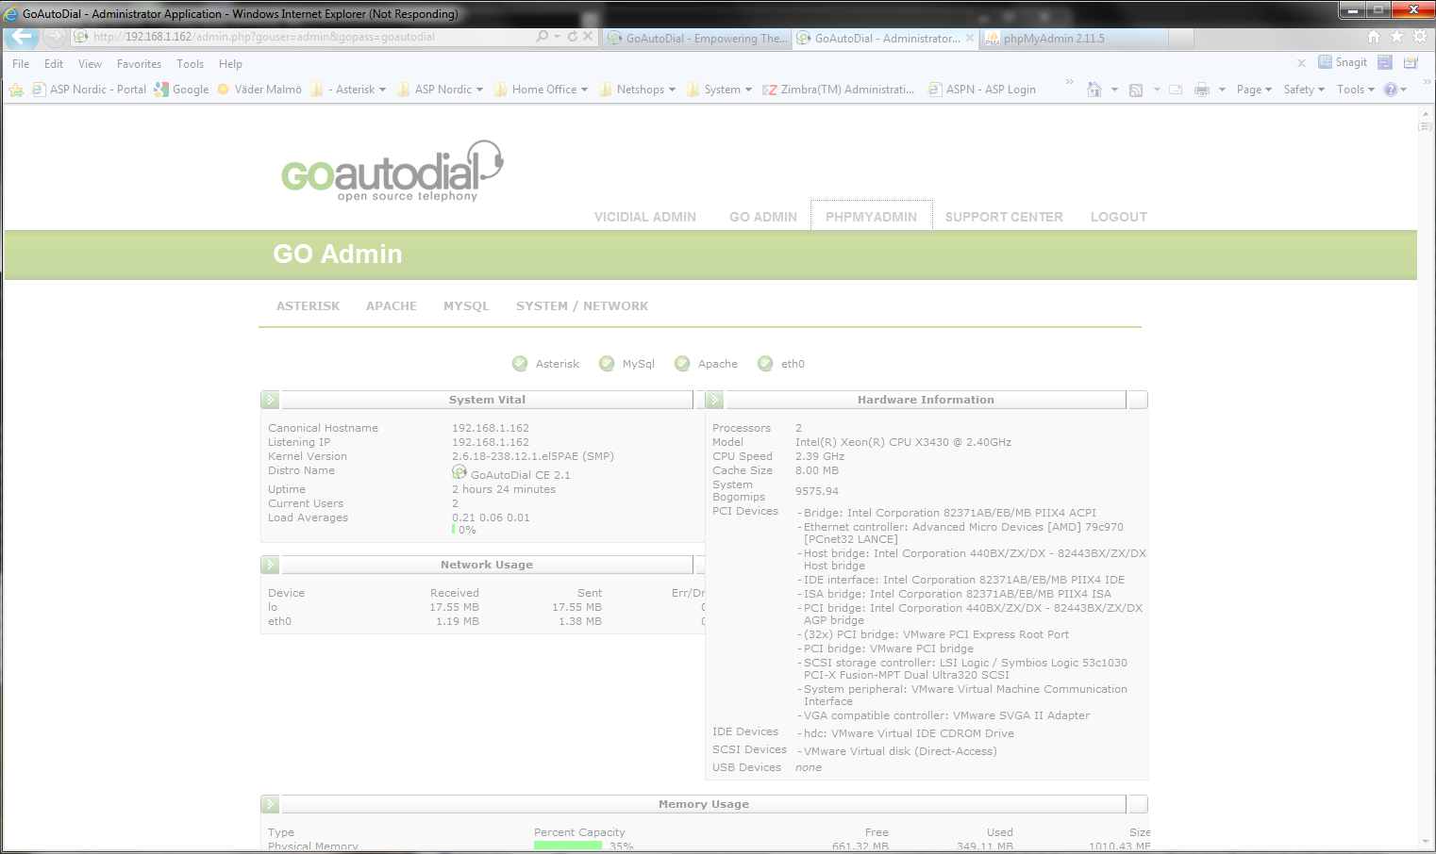Select the ASTERISK sub-tab
Image resolution: width=1436 pixels, height=854 pixels.
pos(308,306)
